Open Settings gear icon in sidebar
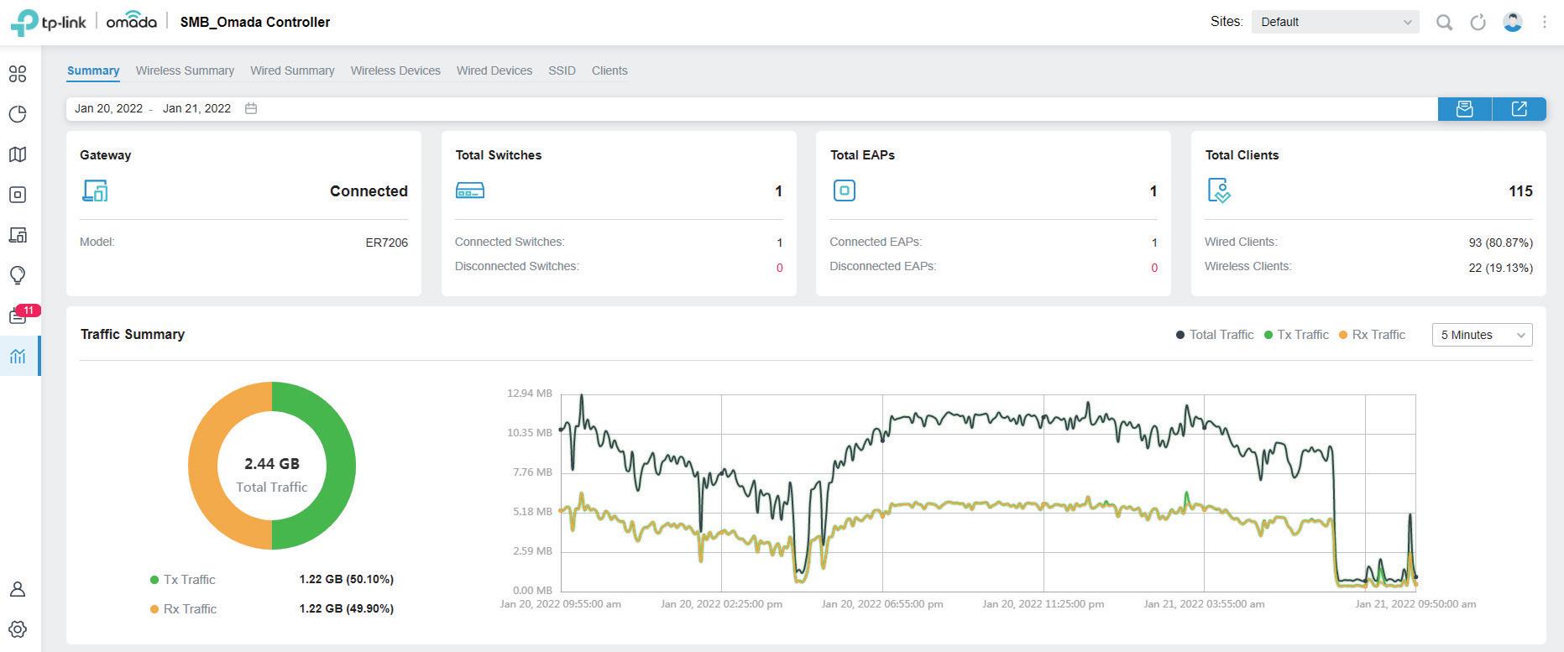This screenshot has height=652, width=1564. (x=18, y=629)
